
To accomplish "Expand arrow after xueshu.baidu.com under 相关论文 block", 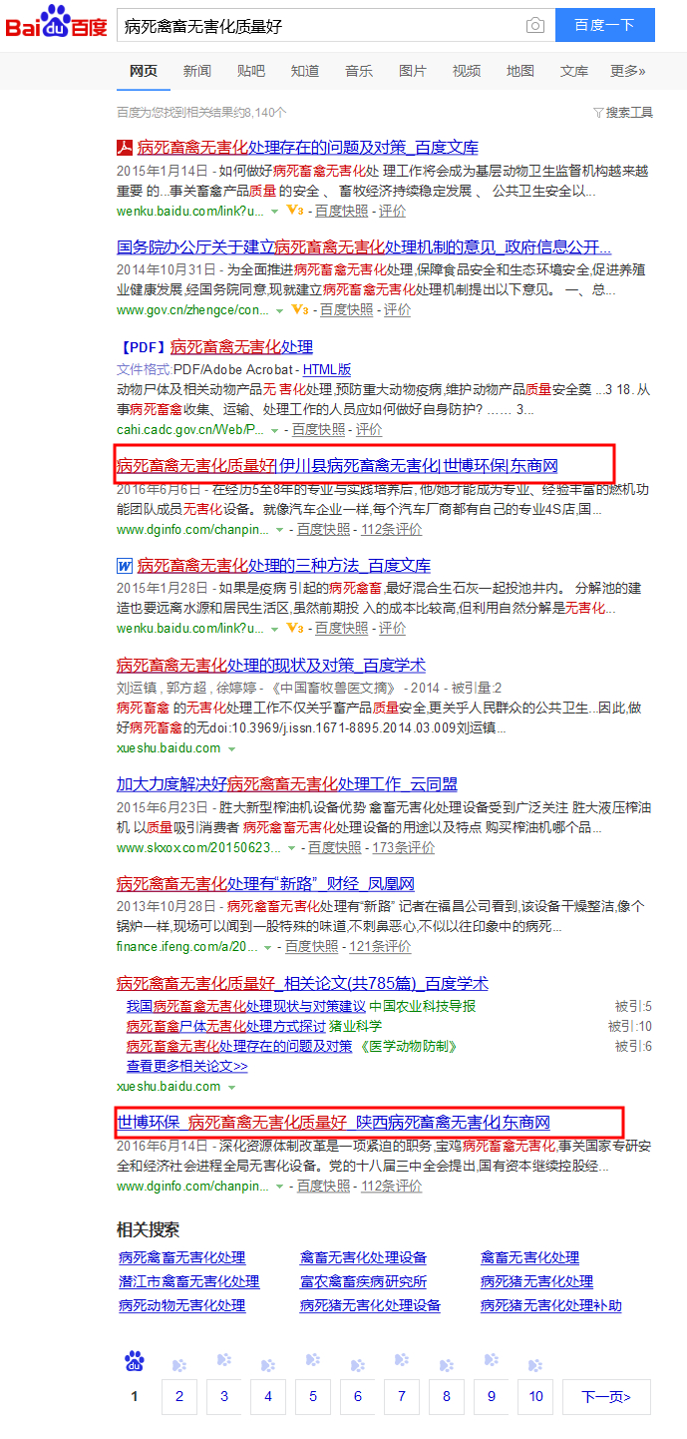I will coord(231,1087).
